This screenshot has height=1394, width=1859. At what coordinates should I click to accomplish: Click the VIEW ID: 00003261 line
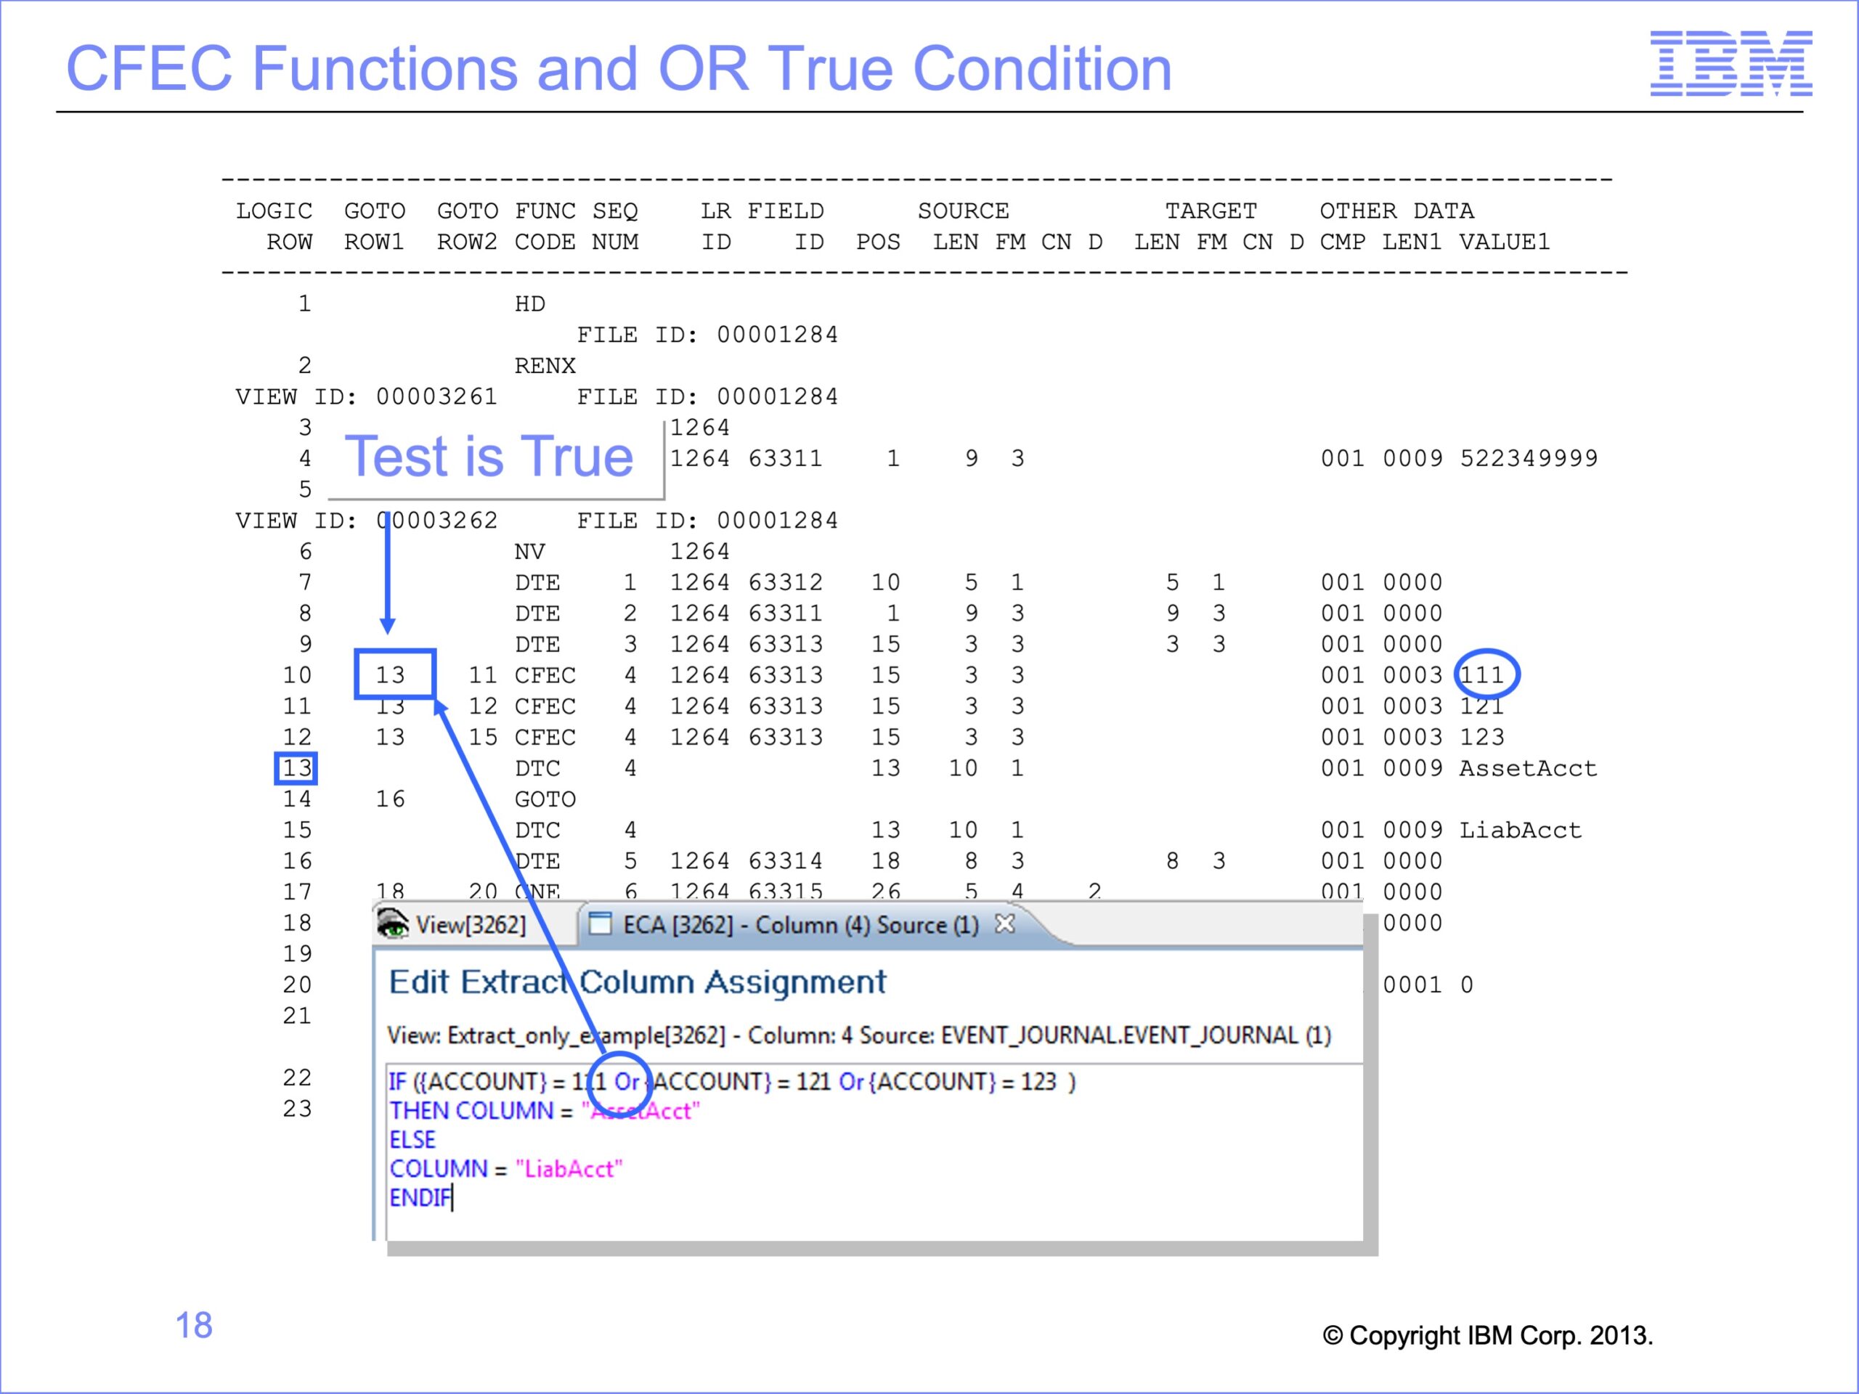click(x=367, y=396)
